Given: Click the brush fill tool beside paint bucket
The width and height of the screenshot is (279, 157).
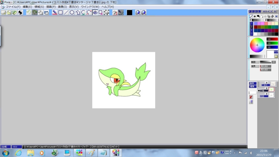Looking at the screenshot, I should 121,12.
